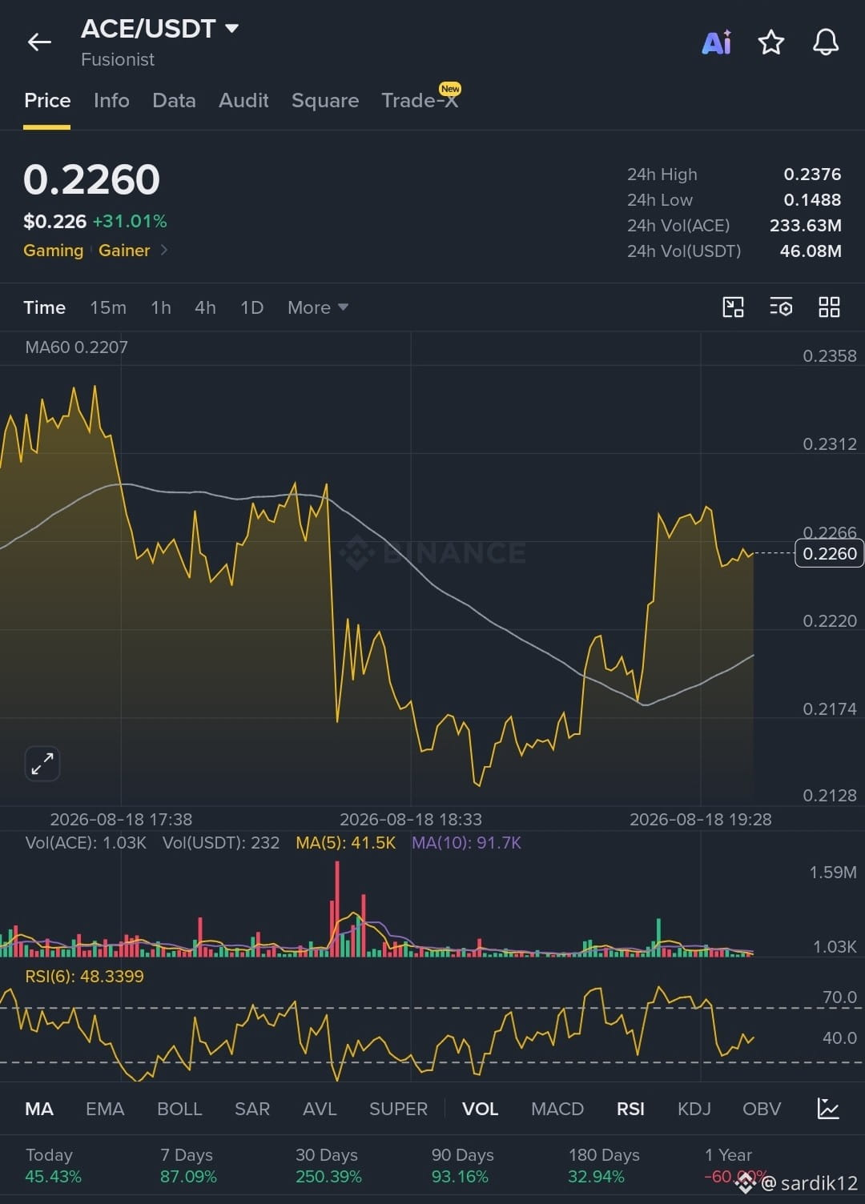Tap the 2026-08-18 18:33 time label

pos(411,820)
